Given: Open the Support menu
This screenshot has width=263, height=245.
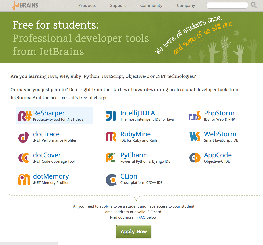Looking at the screenshot, I should click(x=118, y=5).
